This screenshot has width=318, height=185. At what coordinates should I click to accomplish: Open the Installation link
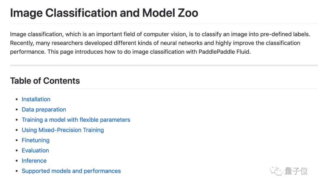click(x=36, y=99)
